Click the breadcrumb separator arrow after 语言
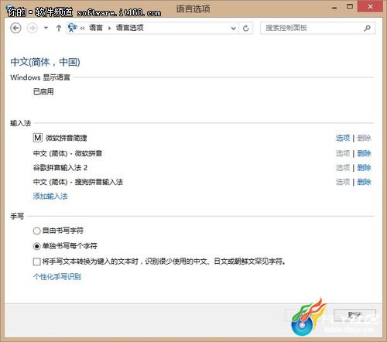Screen dimensions: 387x342 click(109, 28)
